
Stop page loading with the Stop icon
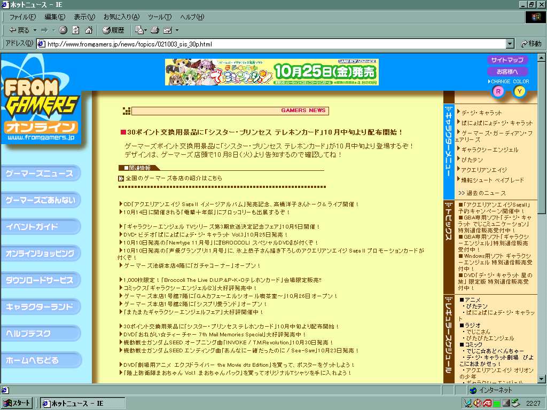coord(63,30)
